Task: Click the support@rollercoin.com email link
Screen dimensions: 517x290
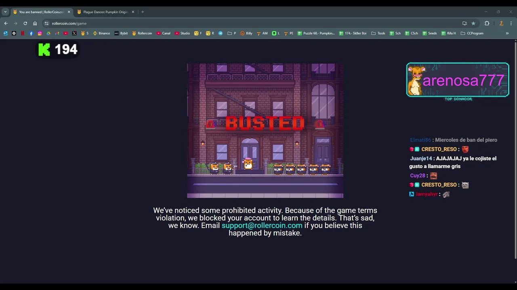Action: coord(262,226)
